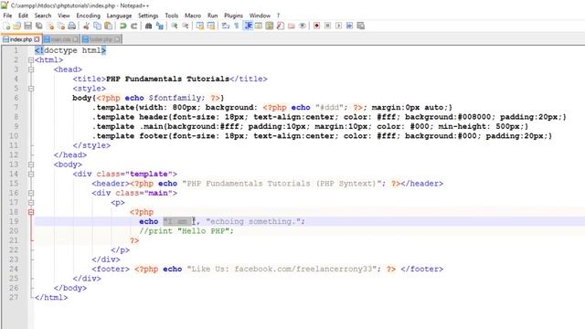Open Find with the binoculars icon
This screenshot has height=329, width=585.
click(x=148, y=26)
